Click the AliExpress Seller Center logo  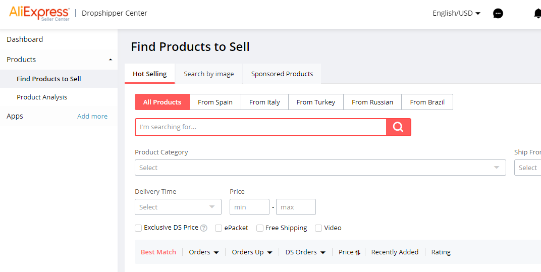tap(39, 14)
